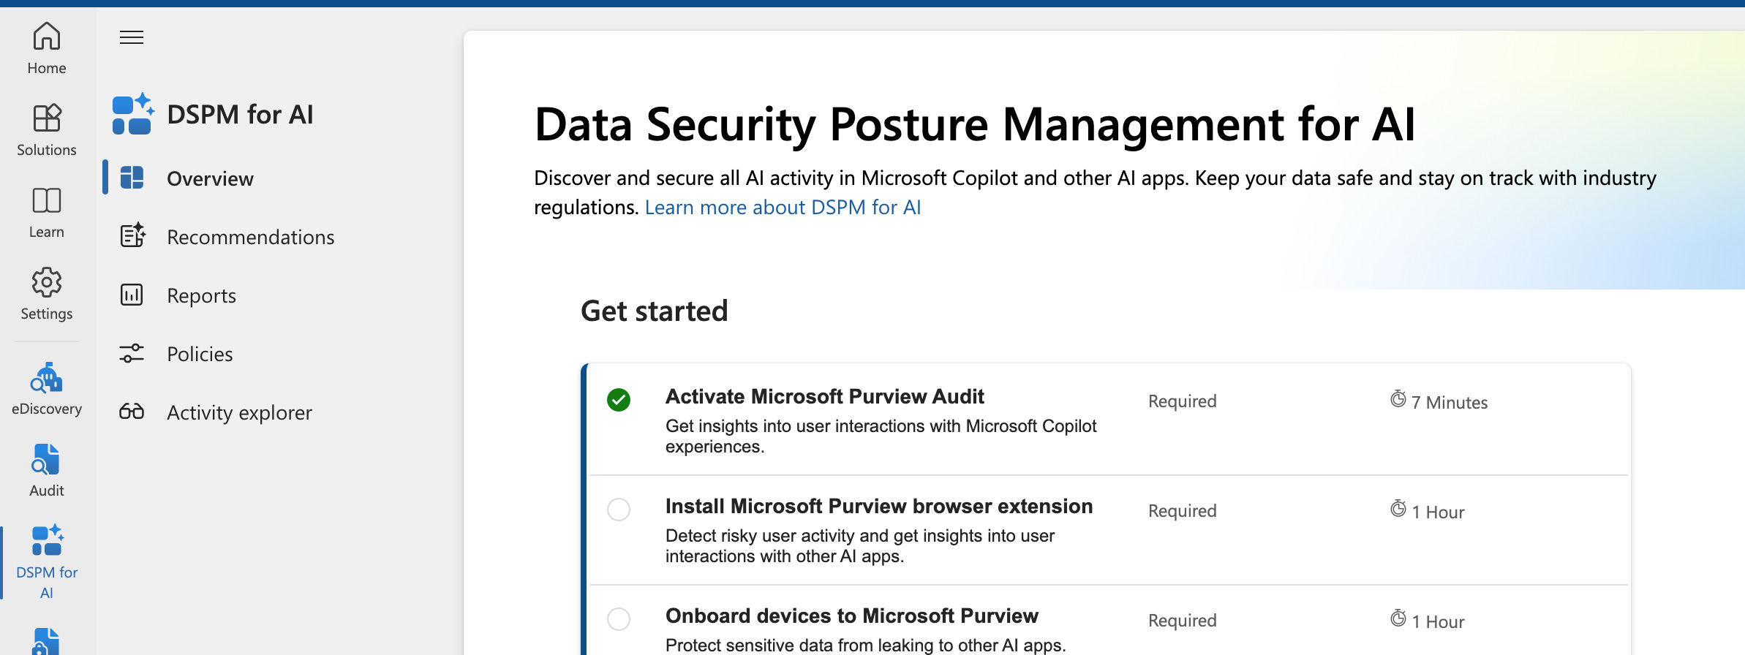The image size is (1745, 655).
Task: Click the Get started section heading
Action: click(x=654, y=311)
